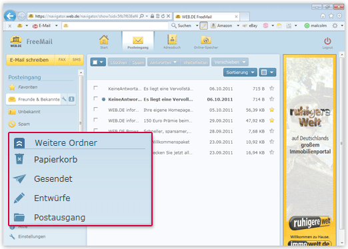
Task: Click the browser forward arrow
Action: tap(21, 16)
